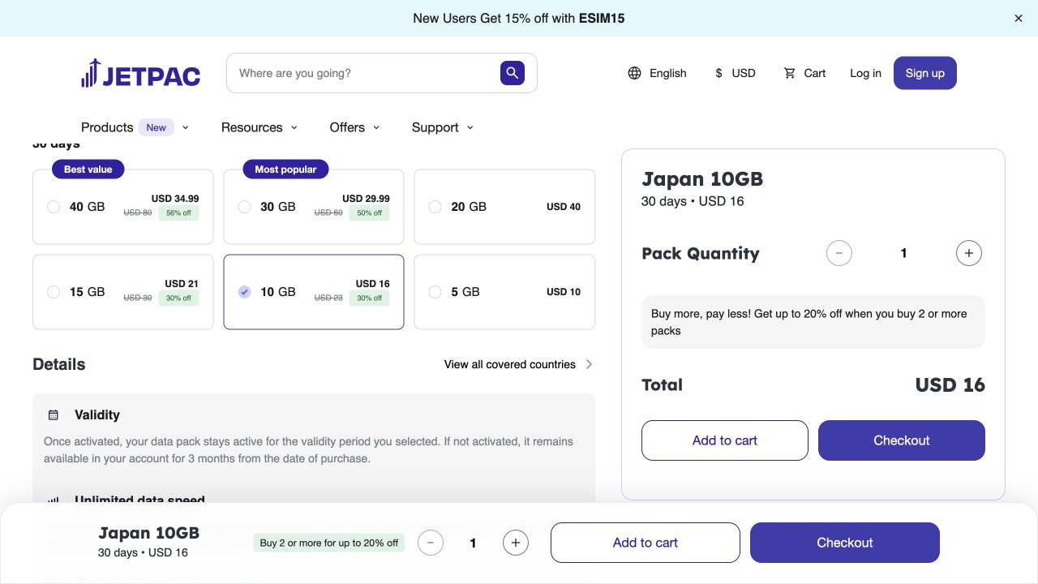Image resolution: width=1038 pixels, height=584 pixels.
Task: Click arrow next to View all covered countries
Action: click(x=589, y=364)
